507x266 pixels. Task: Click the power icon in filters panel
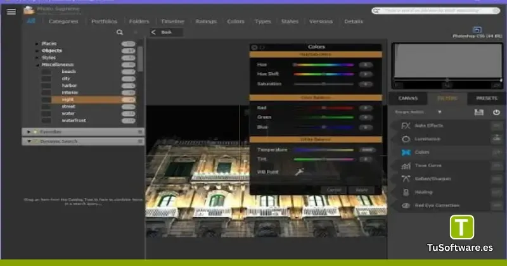496,112
